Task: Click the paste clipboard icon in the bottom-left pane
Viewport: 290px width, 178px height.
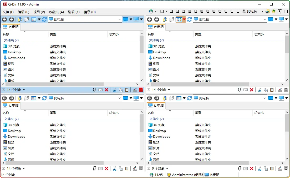Action: click(x=127, y=169)
